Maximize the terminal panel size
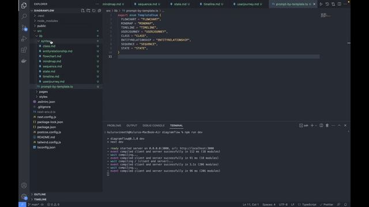 pos(339,125)
